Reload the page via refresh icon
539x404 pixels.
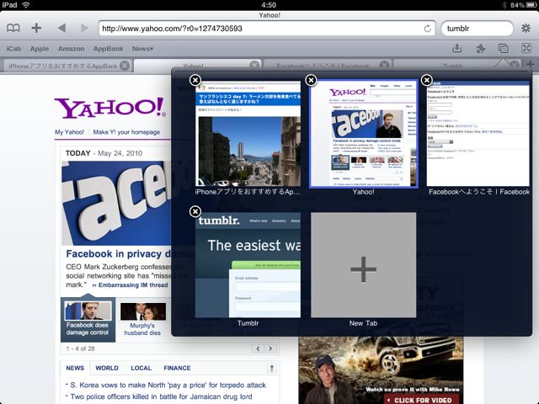(x=427, y=29)
